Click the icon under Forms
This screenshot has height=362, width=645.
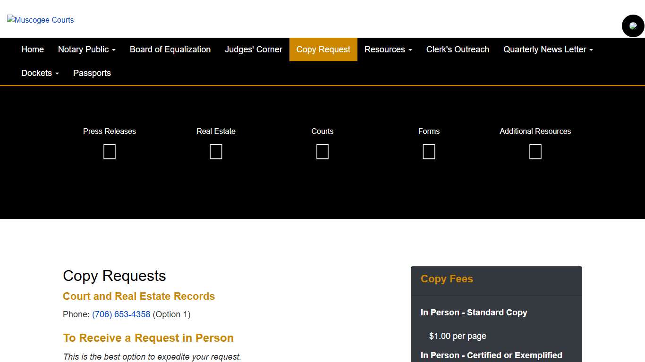tap(429, 152)
